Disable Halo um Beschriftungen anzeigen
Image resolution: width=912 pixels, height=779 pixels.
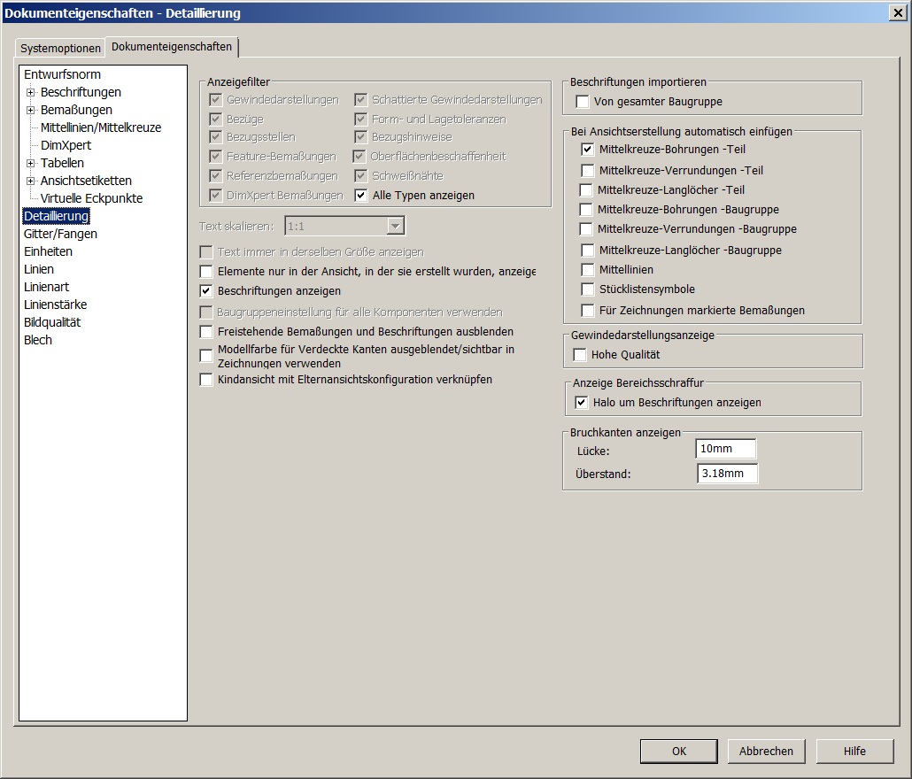[x=582, y=402]
